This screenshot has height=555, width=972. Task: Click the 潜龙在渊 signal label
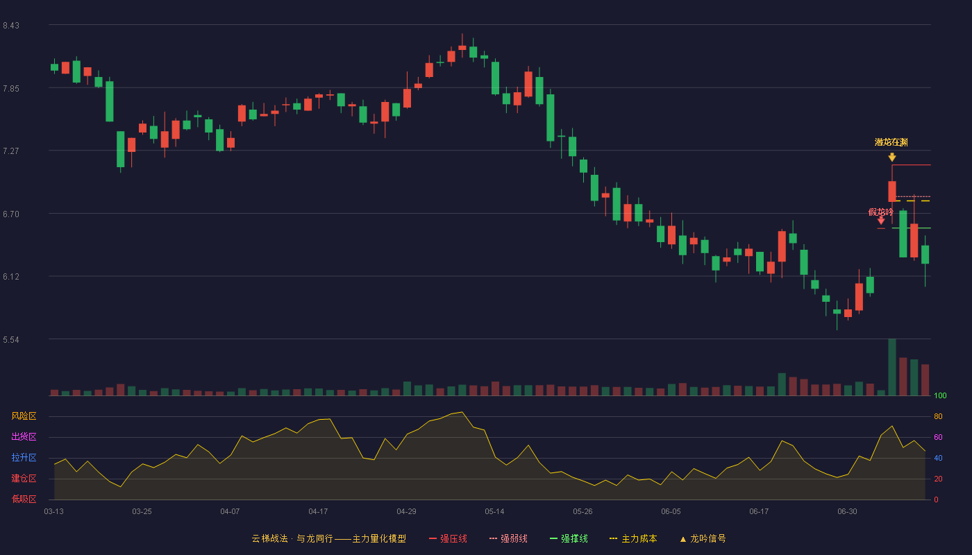point(891,142)
